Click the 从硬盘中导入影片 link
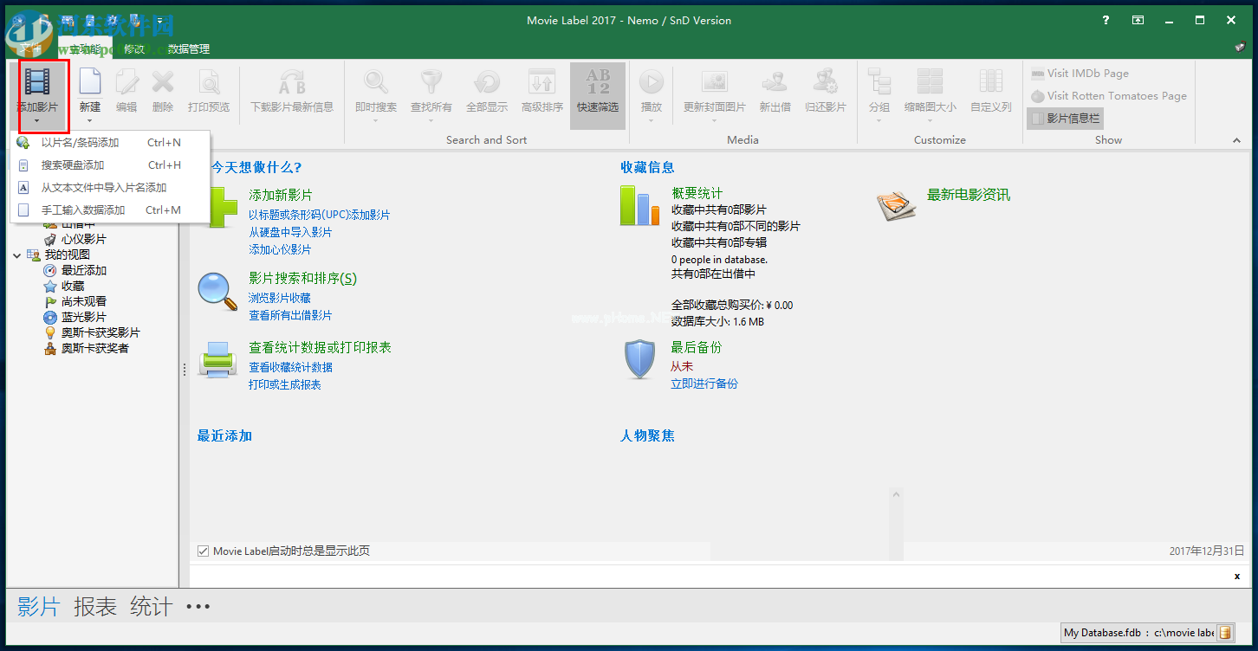The height and width of the screenshot is (651, 1258). (290, 232)
